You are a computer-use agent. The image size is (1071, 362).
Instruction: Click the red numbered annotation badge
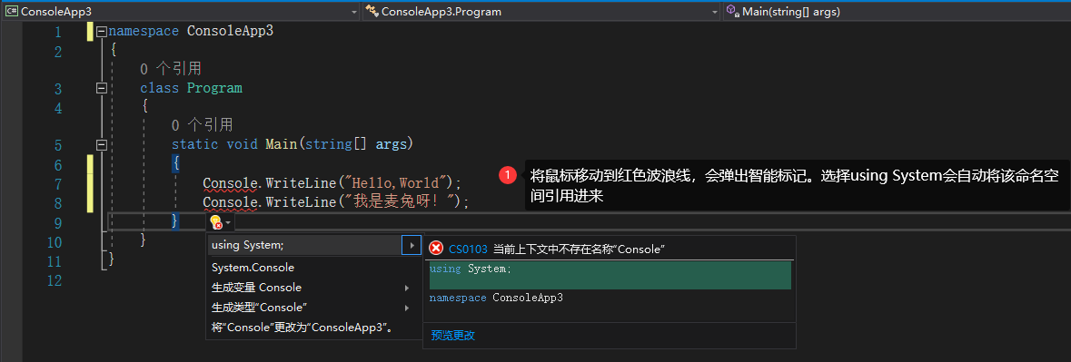(508, 176)
